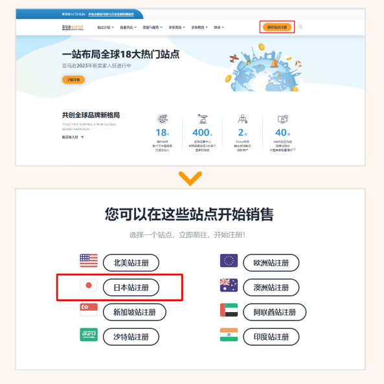The height and width of the screenshot is (384, 384).
Task: Expand the 我要开店 dropdown menu
Action: tap(128, 27)
